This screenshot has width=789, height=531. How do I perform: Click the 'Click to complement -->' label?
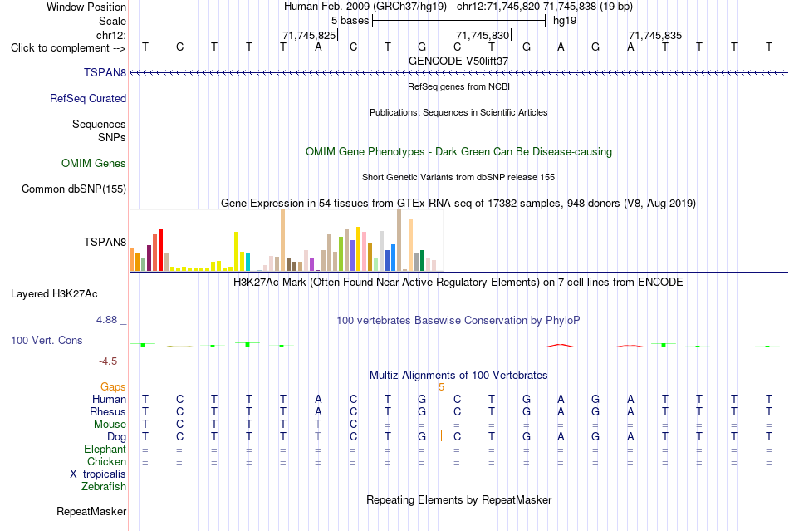point(68,48)
